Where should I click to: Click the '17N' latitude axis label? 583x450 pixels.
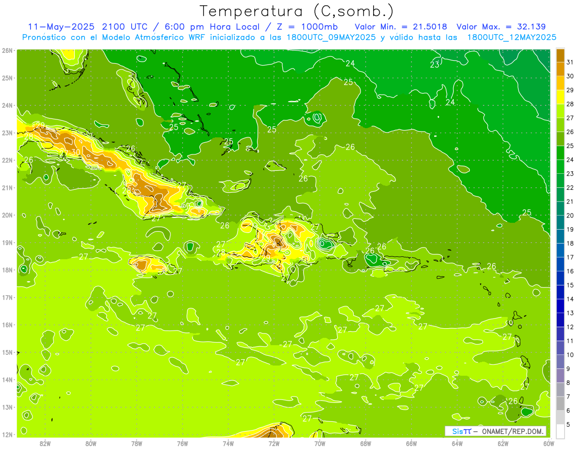pyautogui.click(x=7, y=297)
